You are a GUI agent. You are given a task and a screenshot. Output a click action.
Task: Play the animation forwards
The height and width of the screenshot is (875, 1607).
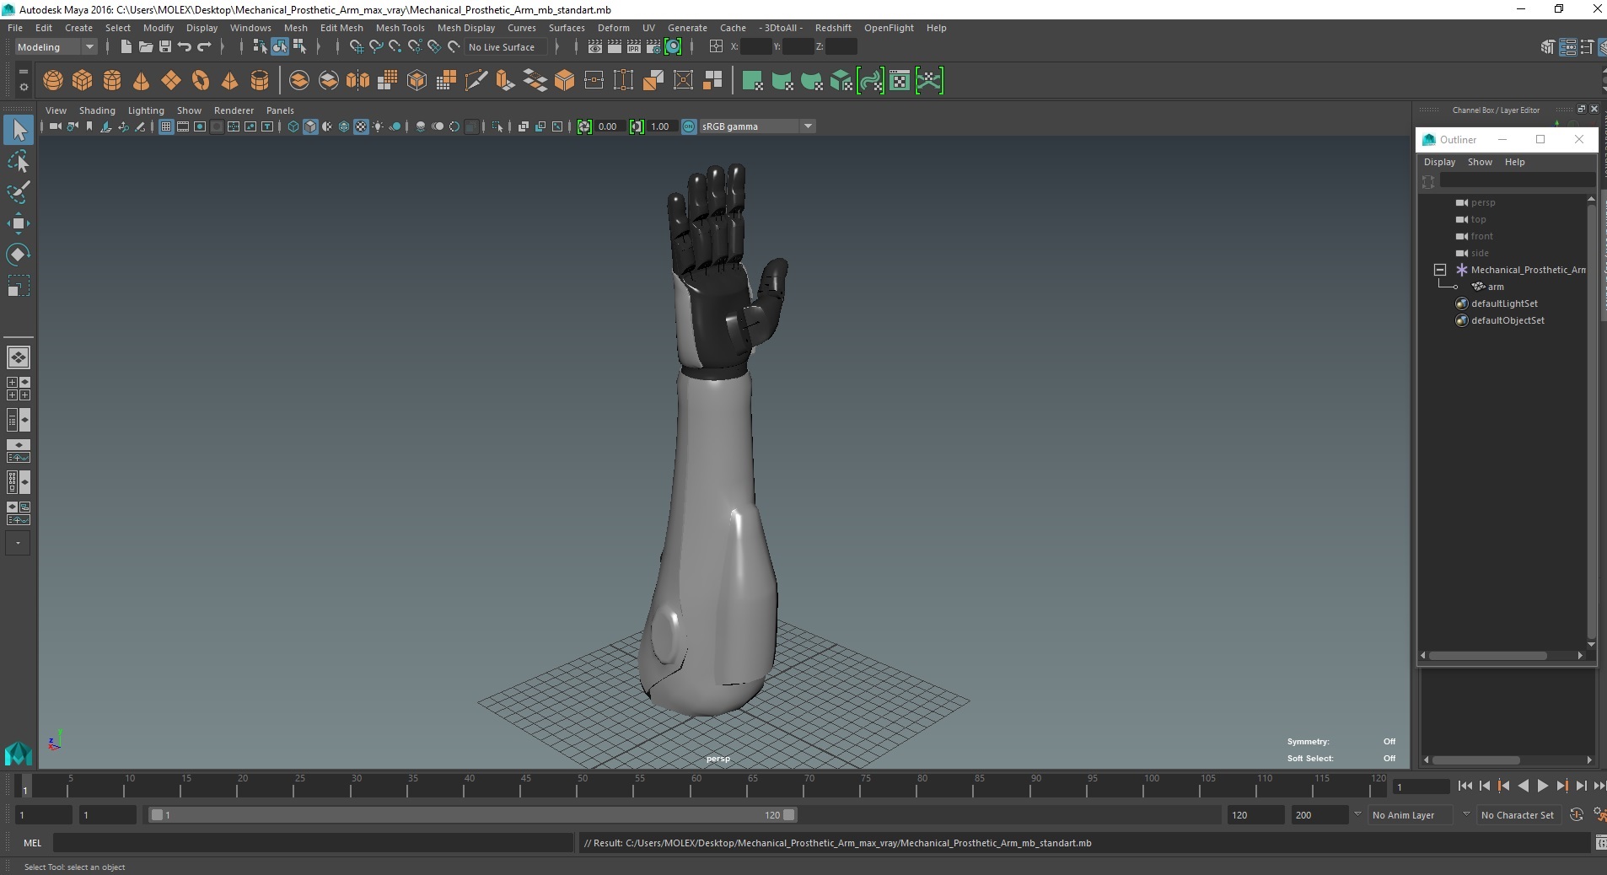[x=1542, y=786]
